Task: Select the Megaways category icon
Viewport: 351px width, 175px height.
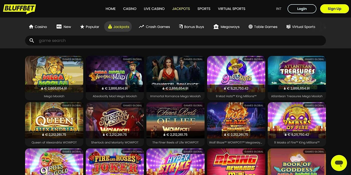Action: [x=216, y=27]
